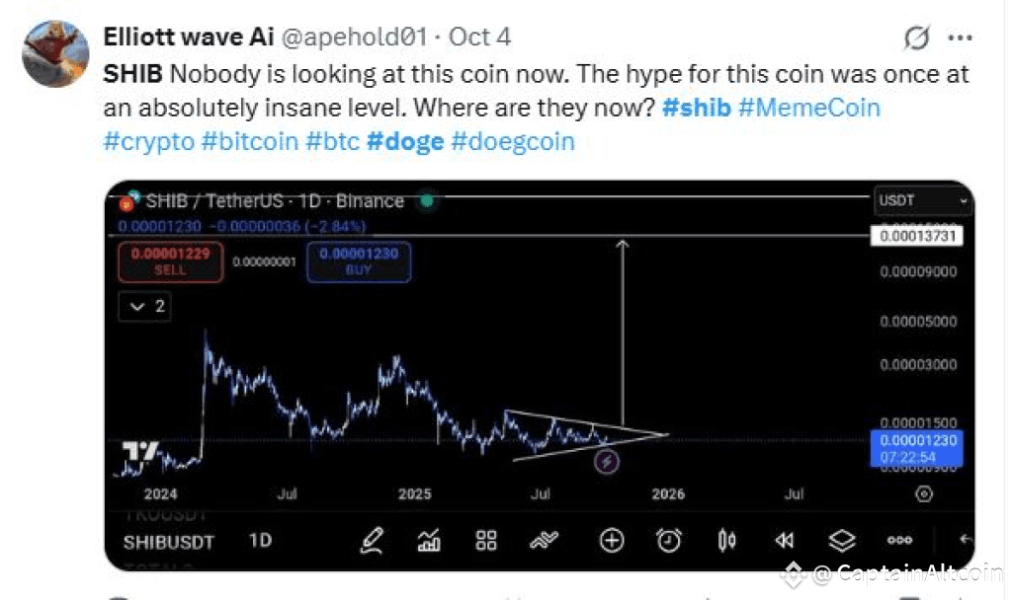Screen dimensions: 1012x600
Task: Open the three-dot more menu in toolbar
Action: [x=899, y=541]
